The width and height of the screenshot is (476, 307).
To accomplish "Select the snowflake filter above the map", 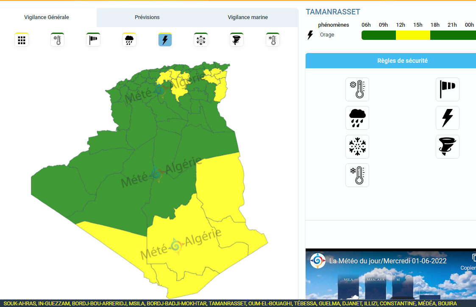I will [x=201, y=40].
